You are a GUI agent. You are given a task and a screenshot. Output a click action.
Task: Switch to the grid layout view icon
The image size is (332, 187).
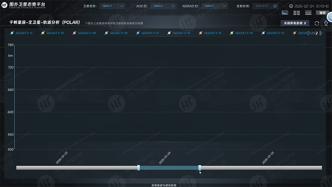click(x=297, y=13)
